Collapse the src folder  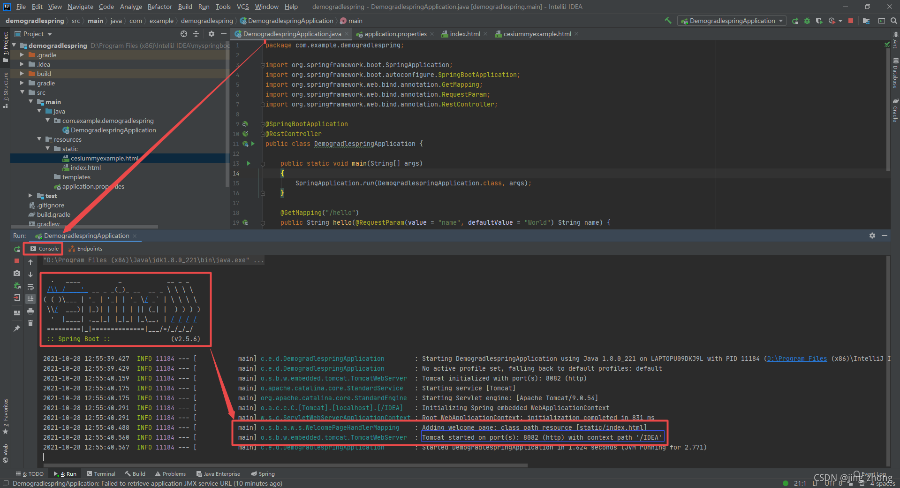(x=22, y=92)
